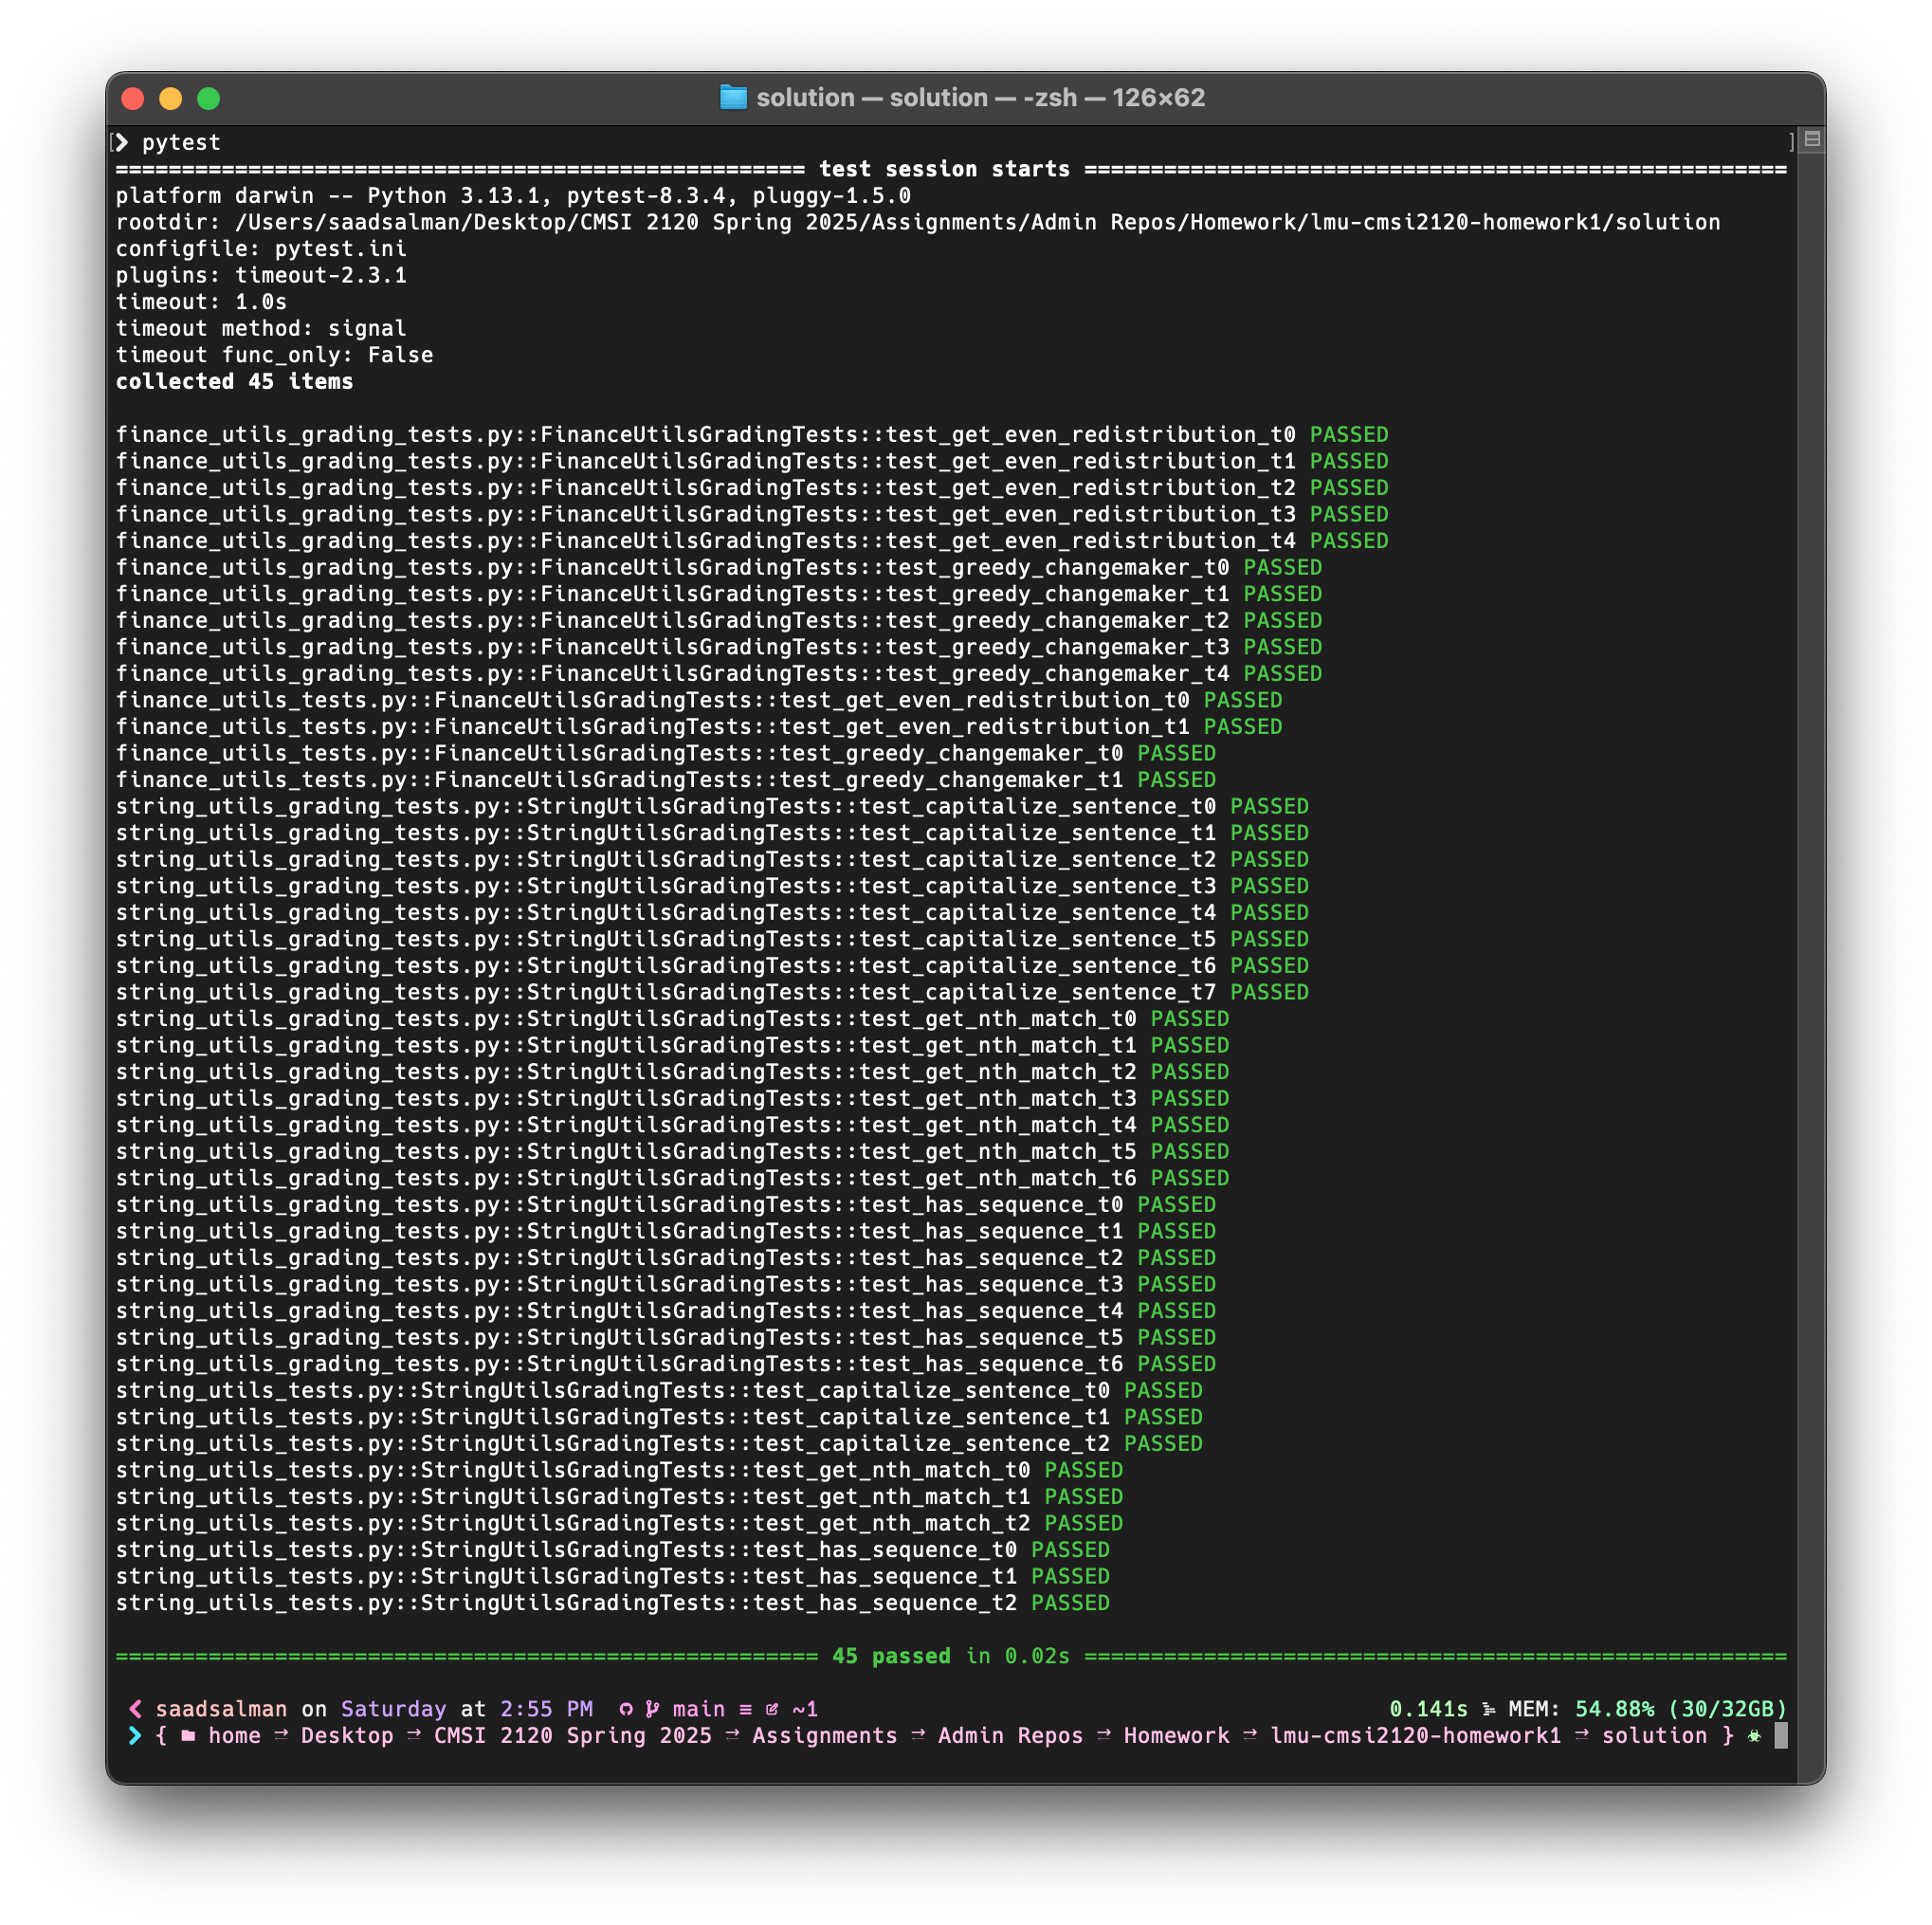This screenshot has height=1925, width=1932.
Task: Click finance grading test_greedy_changemaker_t2 line
Action: 718,620
